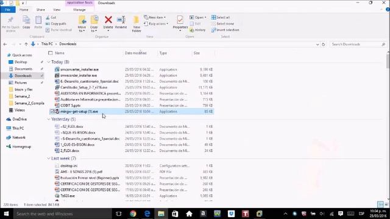
Task: Open Microsoft Edge from the taskbar
Action: click(x=147, y=214)
